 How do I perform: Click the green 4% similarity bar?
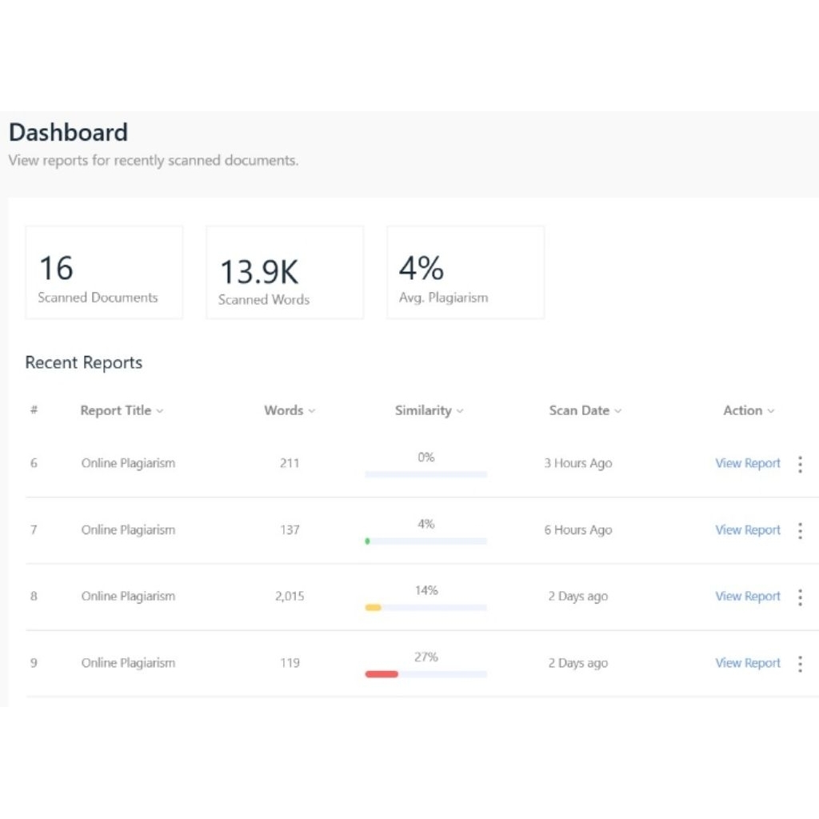pos(368,541)
